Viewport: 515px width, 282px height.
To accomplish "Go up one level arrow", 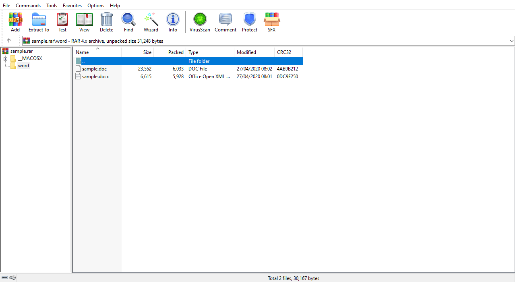I will 9,41.
